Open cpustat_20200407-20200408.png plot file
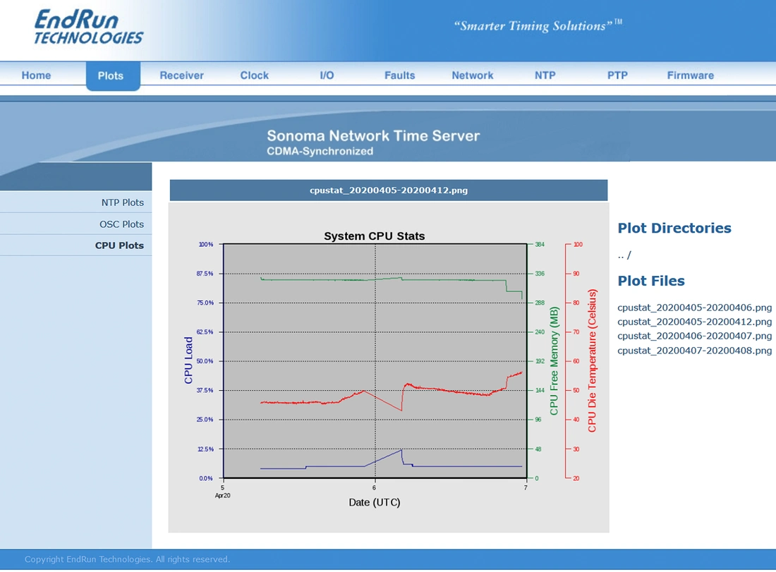Screen dimensions: 776x572 pos(694,351)
